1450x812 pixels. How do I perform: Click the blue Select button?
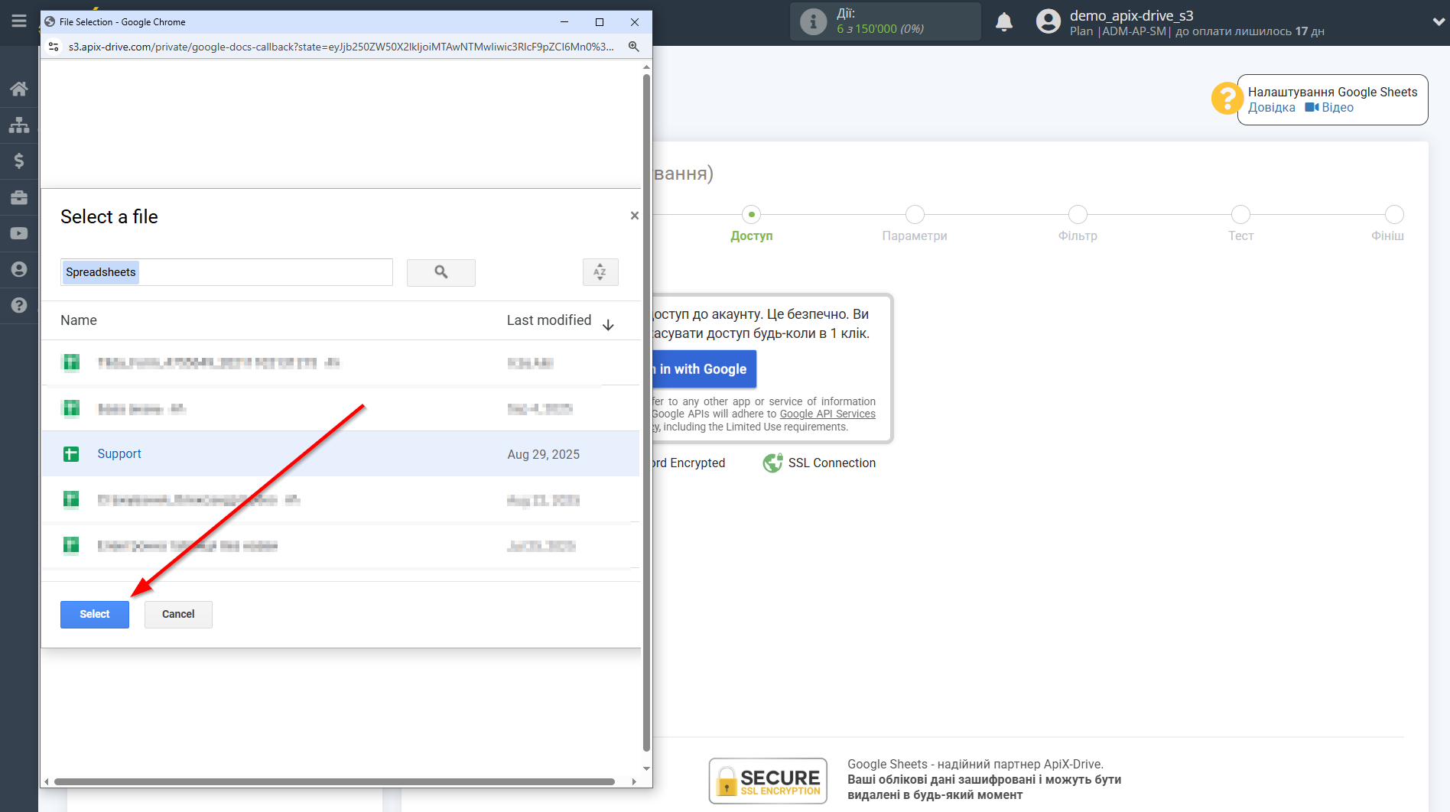(x=95, y=615)
